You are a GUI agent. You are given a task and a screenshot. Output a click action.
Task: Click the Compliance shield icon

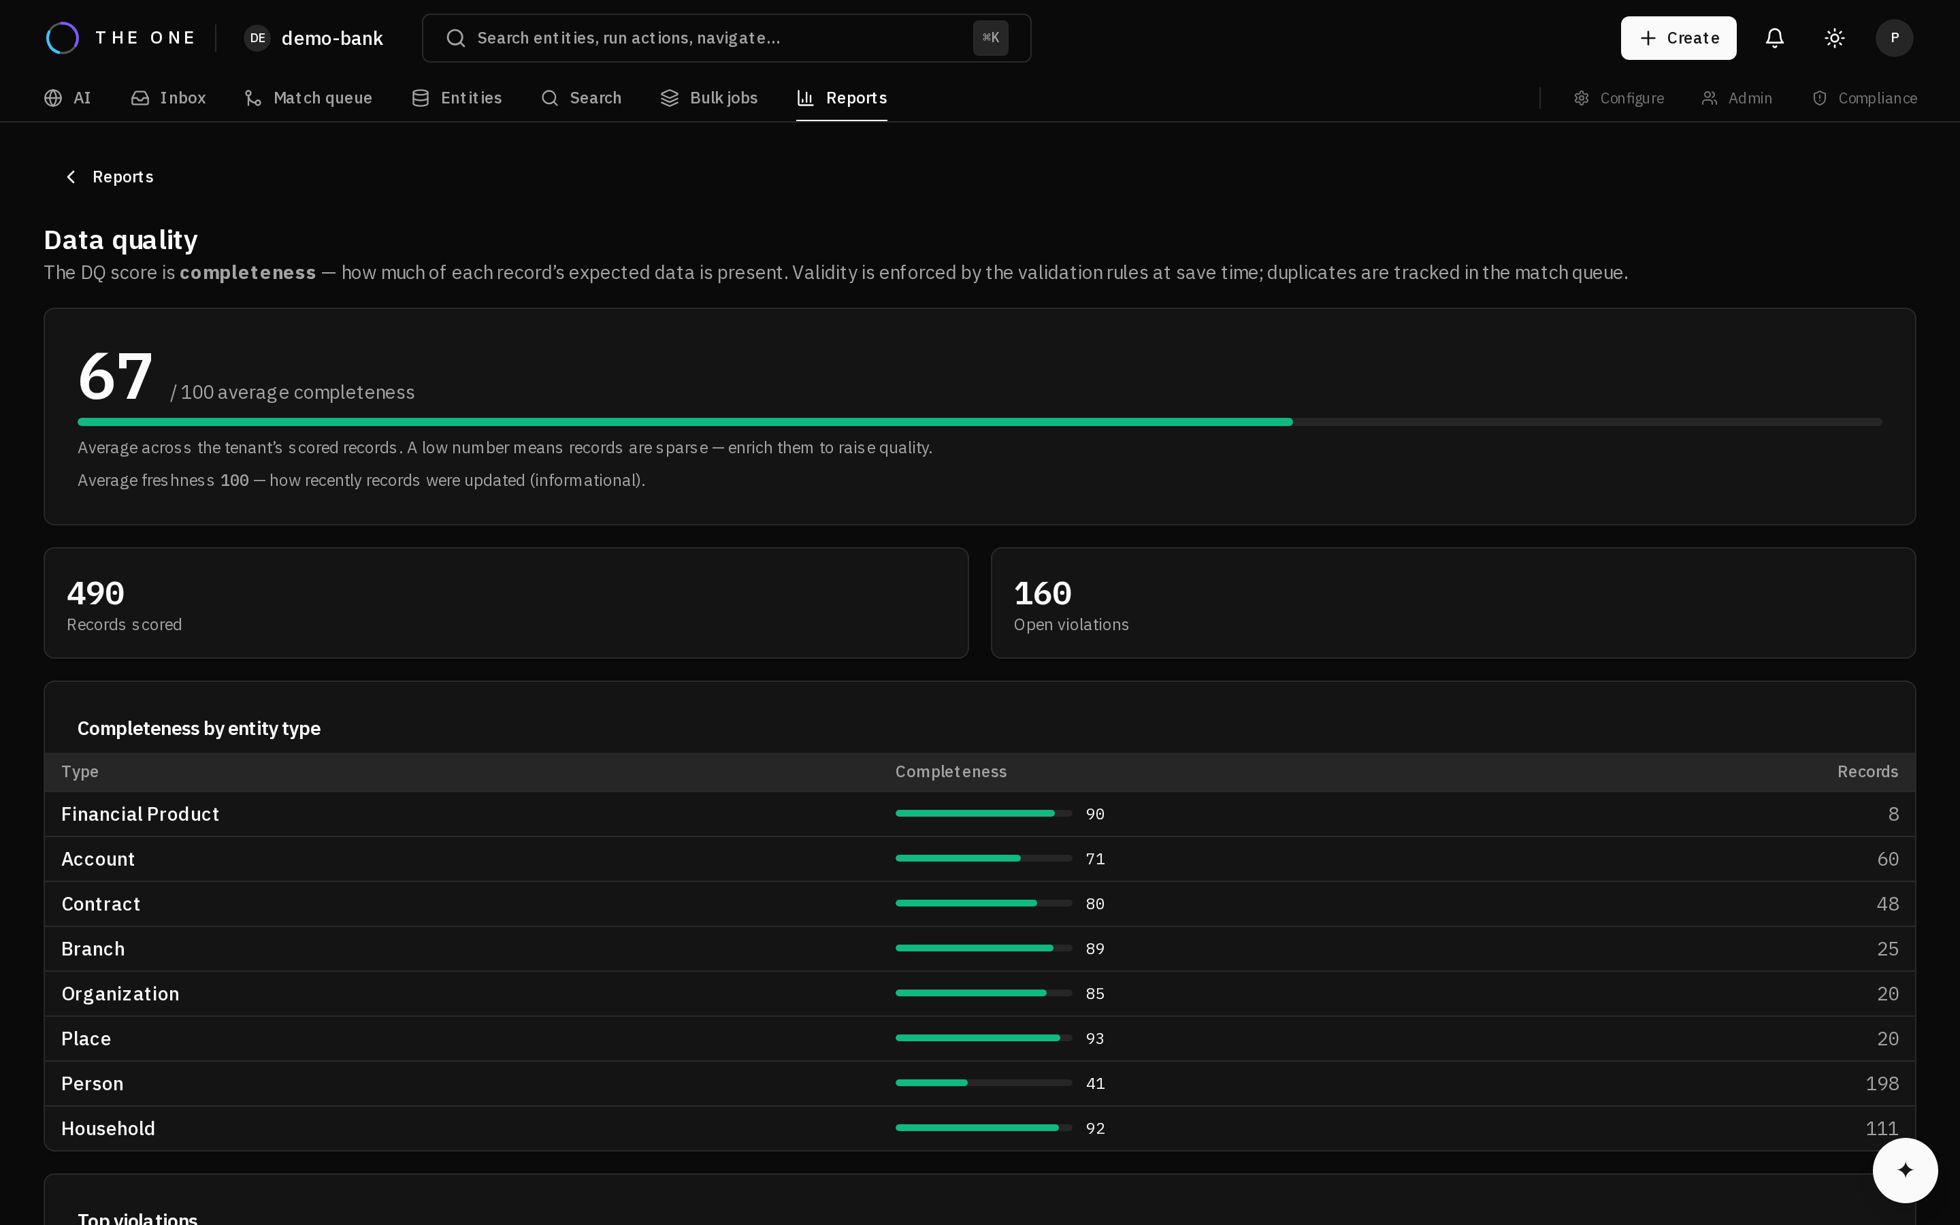click(x=1820, y=98)
